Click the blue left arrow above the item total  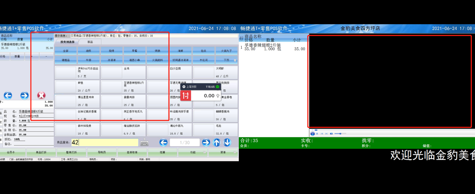coord(8,95)
